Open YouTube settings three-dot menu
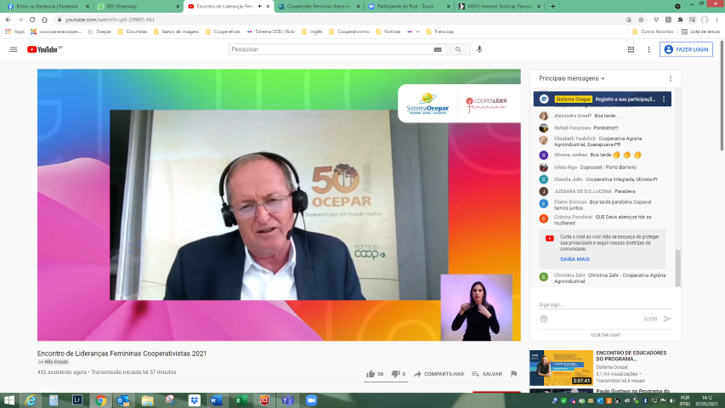The image size is (725, 408). coord(649,49)
